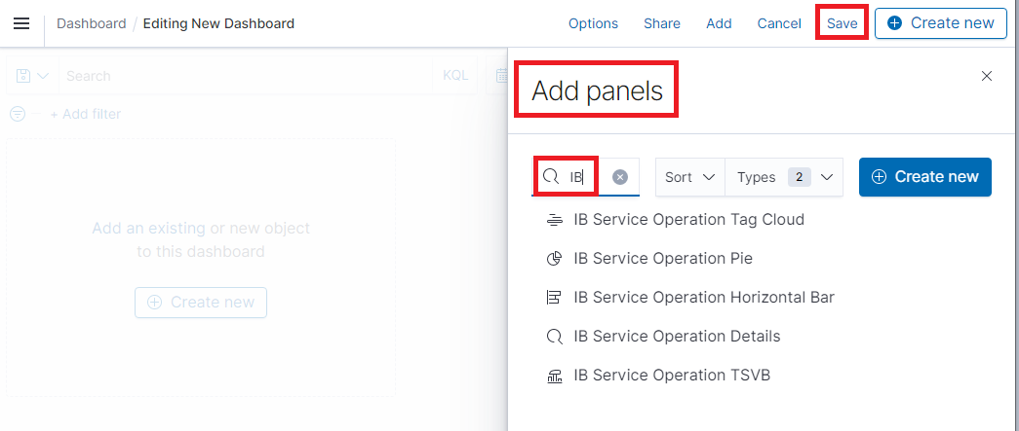This screenshot has height=431, width=1019.
Task: Open the Options menu
Action: [593, 23]
